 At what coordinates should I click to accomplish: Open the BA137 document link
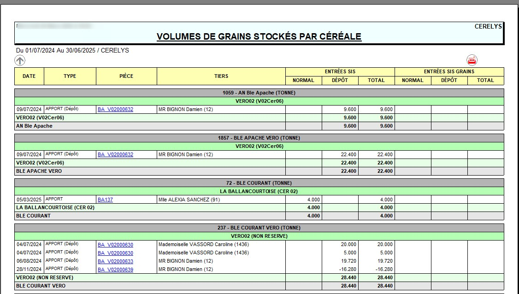pyautogui.click(x=105, y=200)
